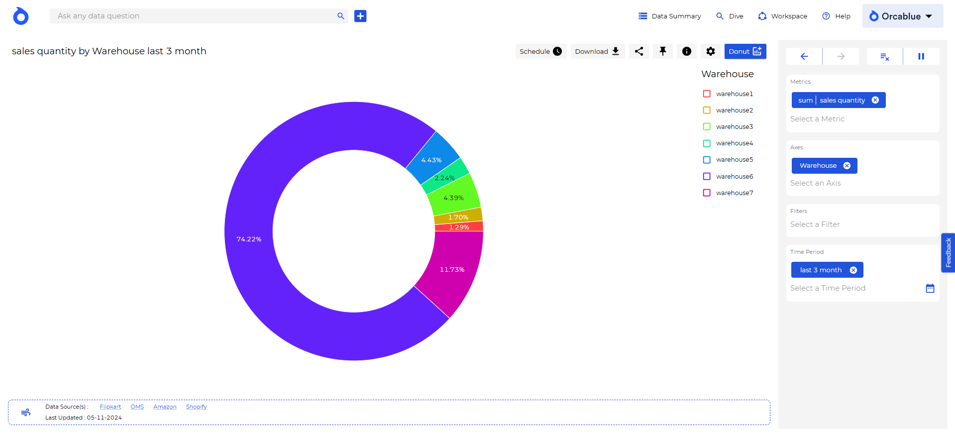Image resolution: width=955 pixels, height=435 pixels.
Task: Open Dive in top navigation
Action: (x=730, y=16)
